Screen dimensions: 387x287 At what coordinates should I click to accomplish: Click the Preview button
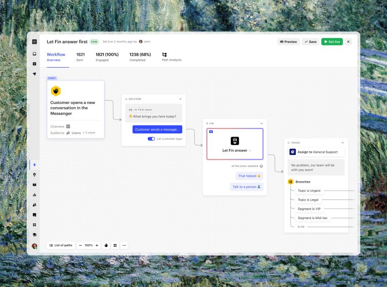click(x=288, y=42)
